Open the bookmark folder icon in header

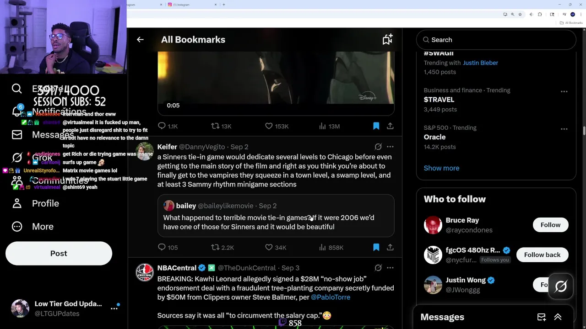387,39
